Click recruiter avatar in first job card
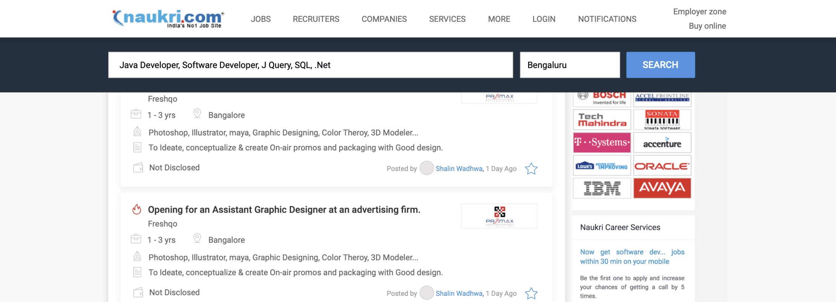The height and width of the screenshot is (302, 836). (427, 168)
